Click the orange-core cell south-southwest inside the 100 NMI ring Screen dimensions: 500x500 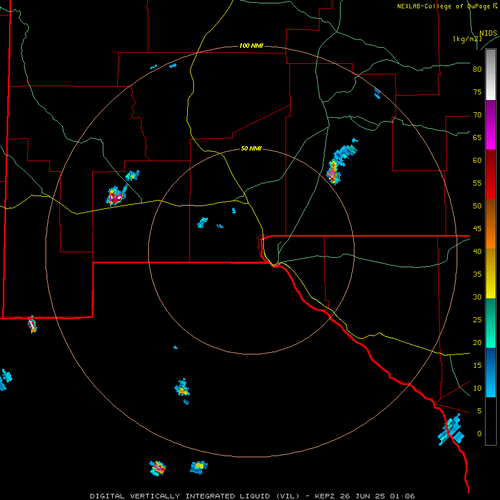(182, 388)
